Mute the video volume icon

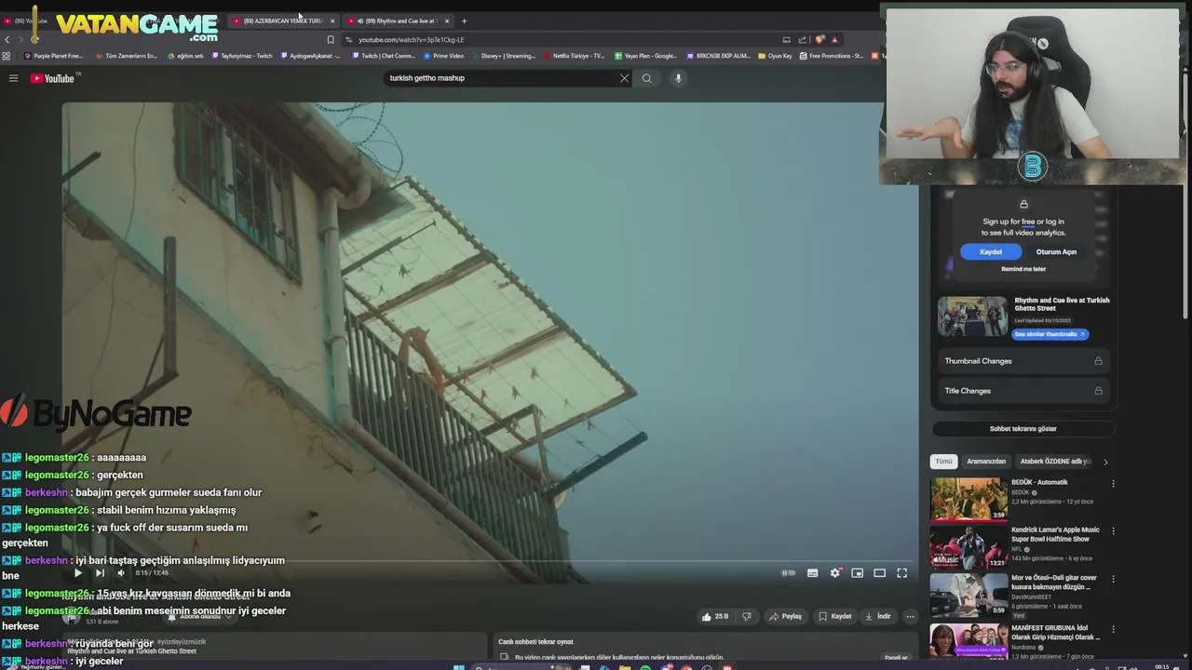pyautogui.click(x=121, y=573)
